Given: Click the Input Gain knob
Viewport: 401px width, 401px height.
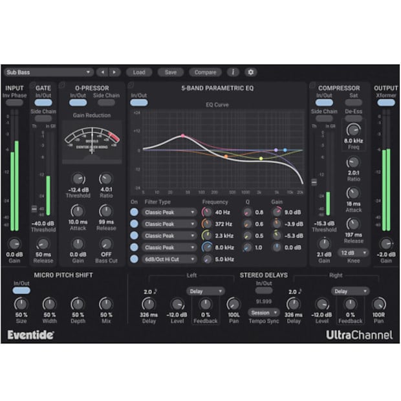Looking at the screenshot, I should [14, 244].
